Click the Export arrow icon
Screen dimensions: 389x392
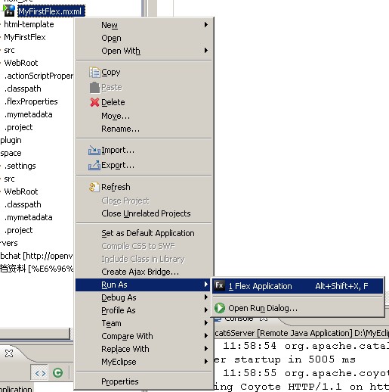click(x=94, y=165)
